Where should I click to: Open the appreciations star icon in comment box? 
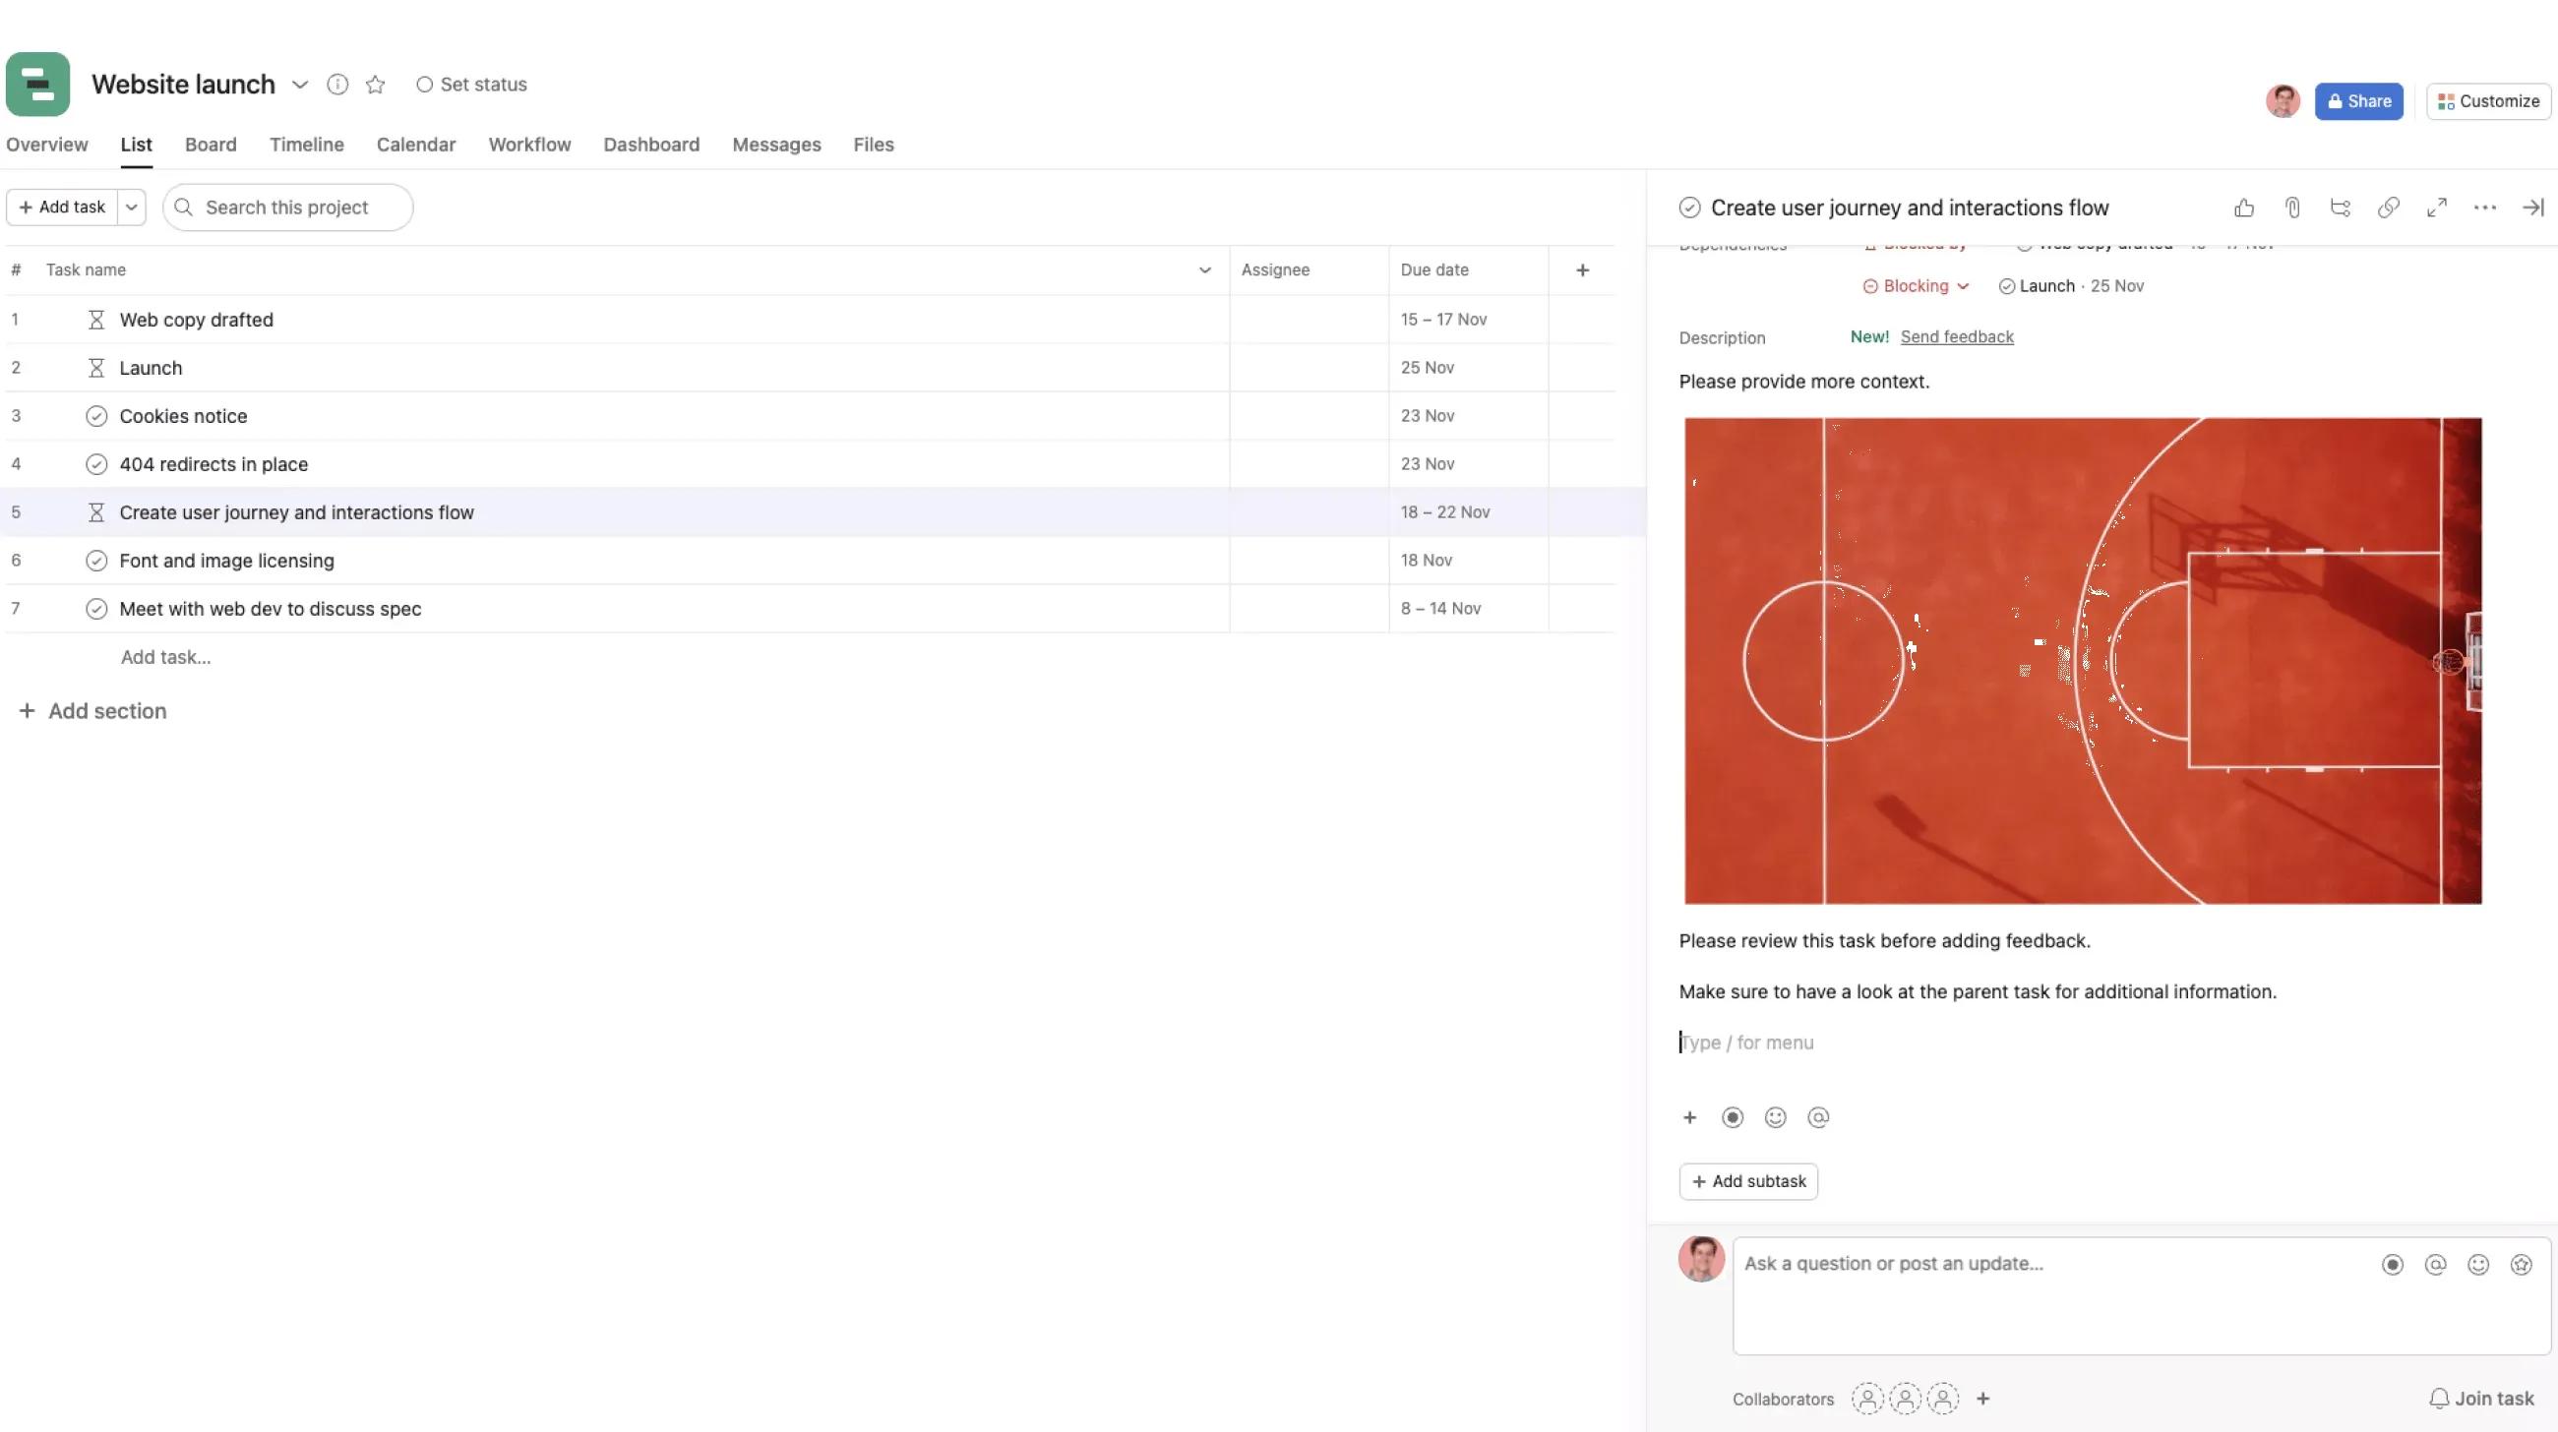tap(2522, 1264)
